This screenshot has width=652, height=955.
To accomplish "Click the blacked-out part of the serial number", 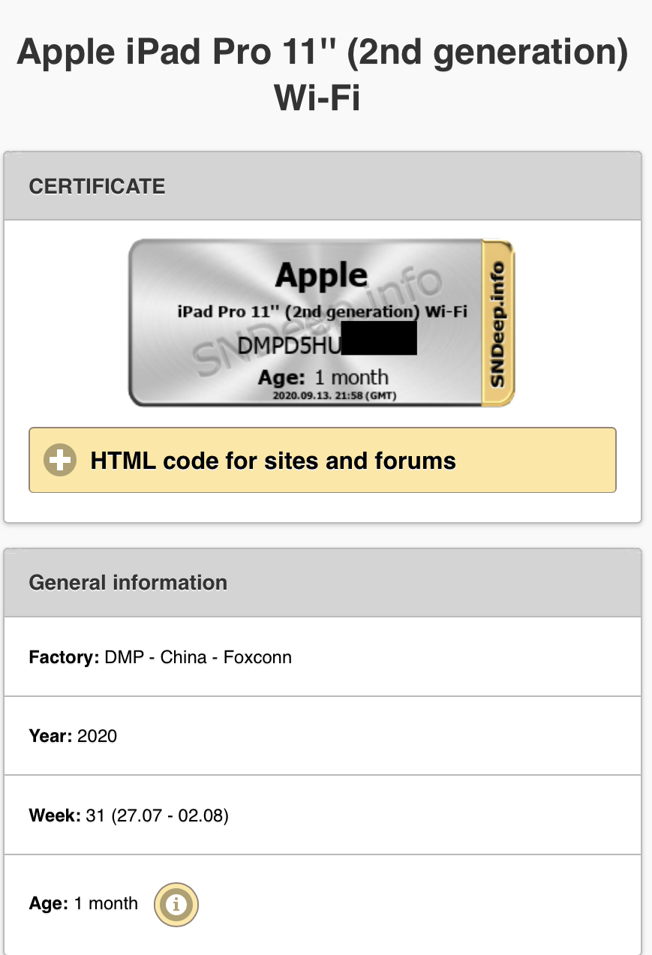I will click(x=379, y=338).
